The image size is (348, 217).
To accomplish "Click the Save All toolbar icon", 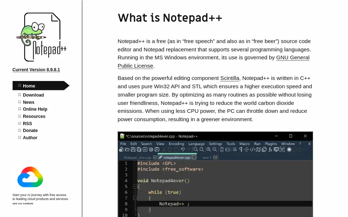I will 139,149.
